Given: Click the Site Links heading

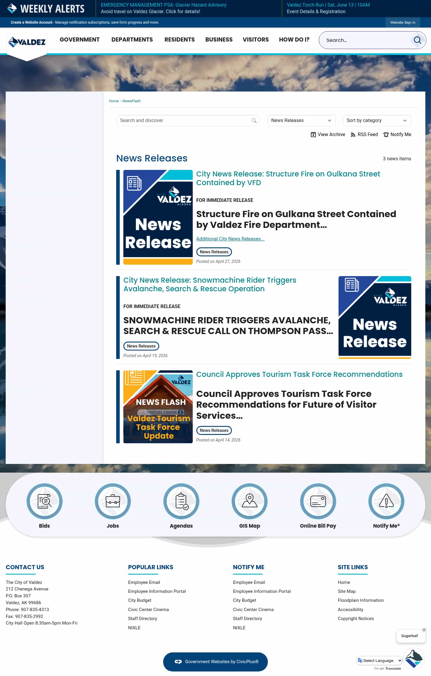Looking at the screenshot, I should (x=353, y=567).
